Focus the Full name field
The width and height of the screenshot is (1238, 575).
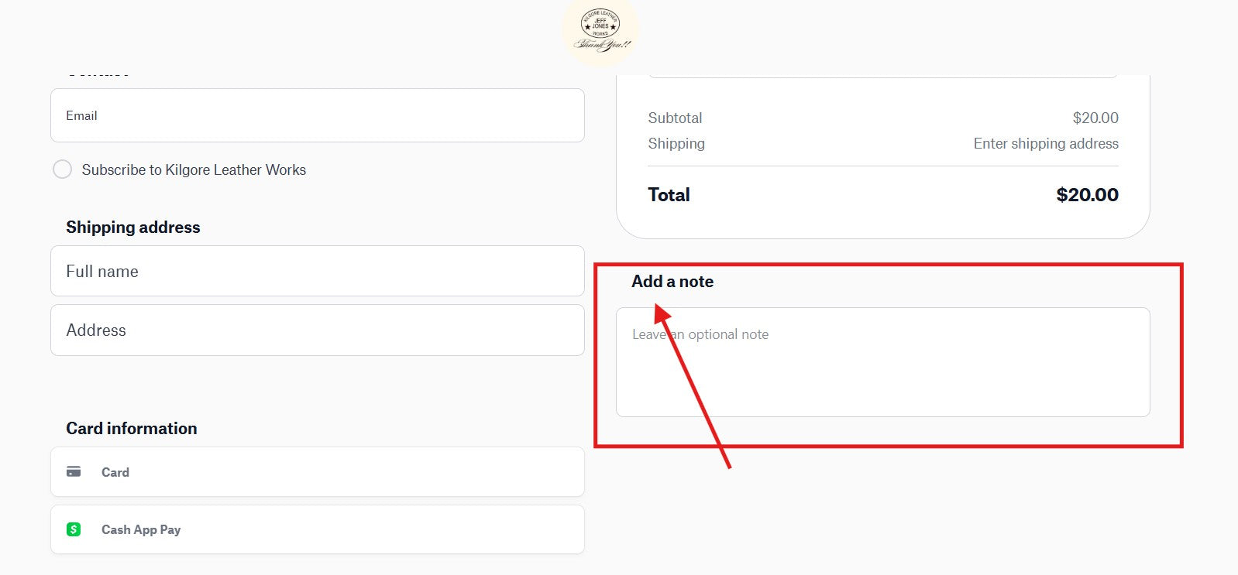318,271
